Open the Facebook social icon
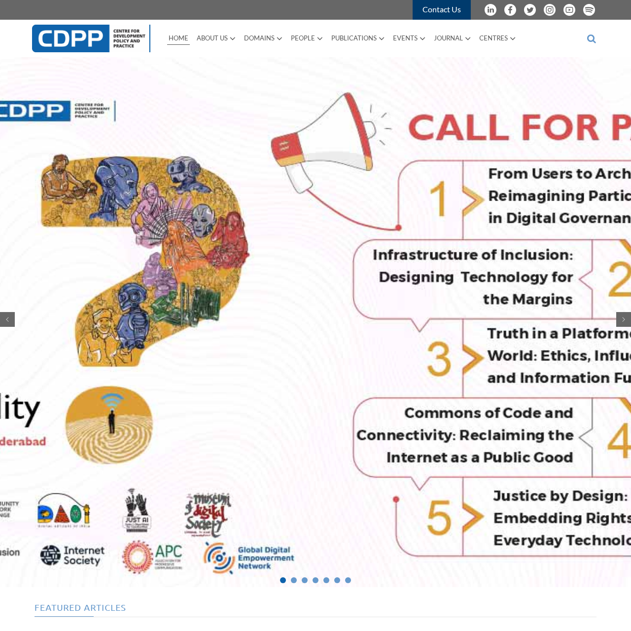The image size is (631, 631). (510, 10)
